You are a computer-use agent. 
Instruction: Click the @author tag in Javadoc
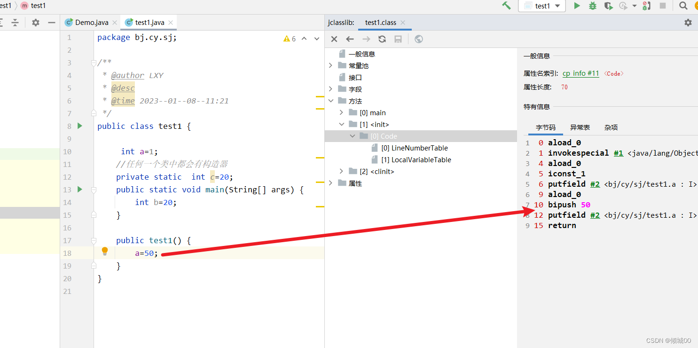point(128,75)
